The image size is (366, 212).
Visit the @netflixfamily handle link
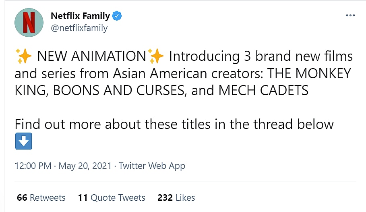pos(79,29)
